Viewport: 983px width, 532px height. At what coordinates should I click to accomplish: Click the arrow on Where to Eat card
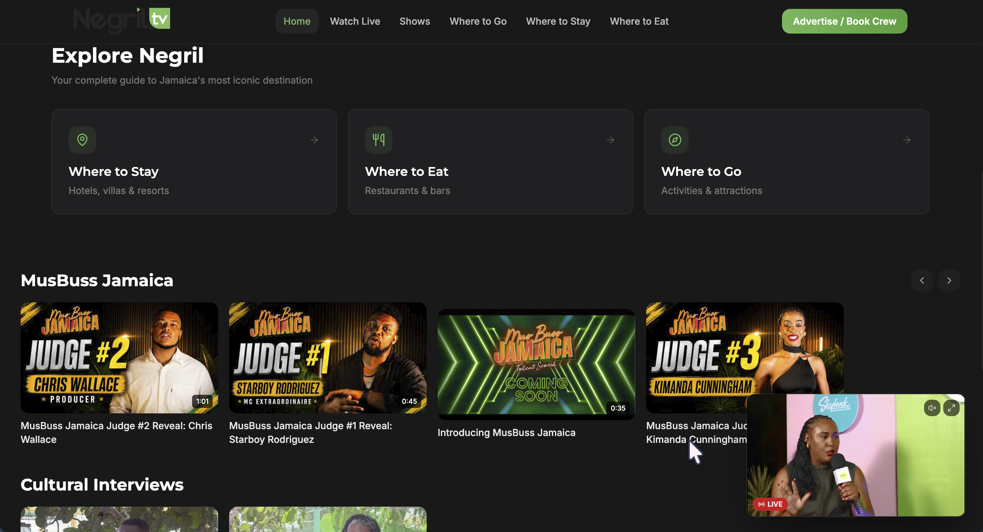[x=611, y=140]
